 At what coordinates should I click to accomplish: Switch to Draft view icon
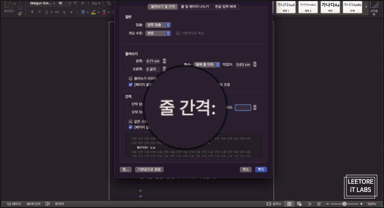[x=319, y=204]
